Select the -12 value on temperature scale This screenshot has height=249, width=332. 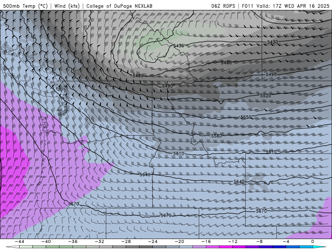click(233, 242)
